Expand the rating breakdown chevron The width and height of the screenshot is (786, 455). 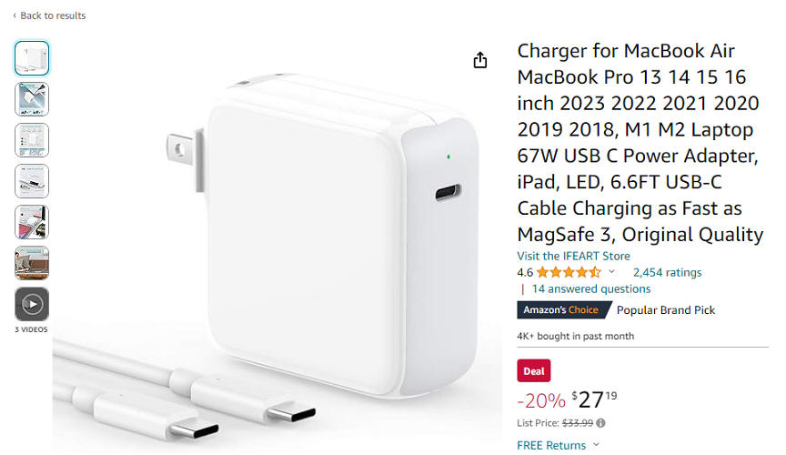pyautogui.click(x=611, y=272)
